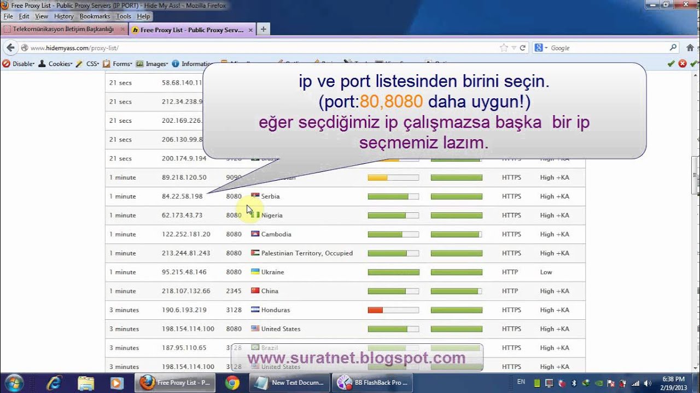Viewport: 700px width, 393px height.
Task: Select IP address 62.173.43.73
Action: tap(182, 215)
